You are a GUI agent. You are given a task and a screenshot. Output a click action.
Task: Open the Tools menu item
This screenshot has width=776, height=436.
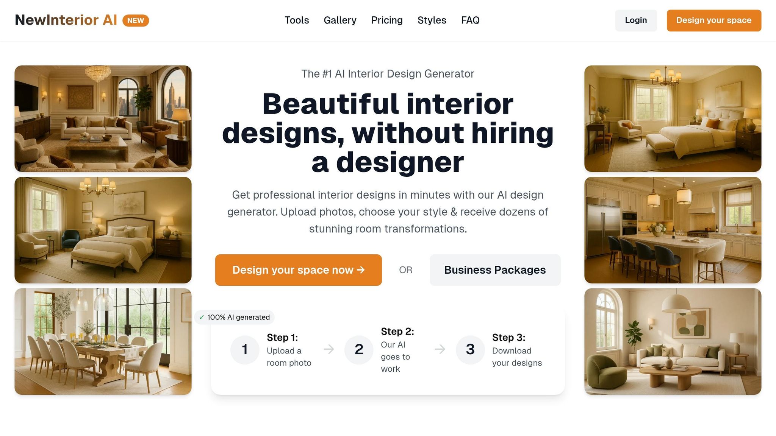click(x=297, y=20)
